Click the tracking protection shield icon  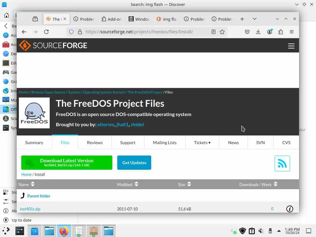(x=71, y=32)
